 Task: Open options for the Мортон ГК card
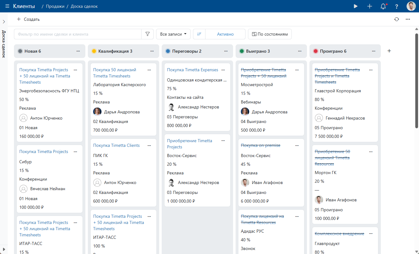coord(371,152)
